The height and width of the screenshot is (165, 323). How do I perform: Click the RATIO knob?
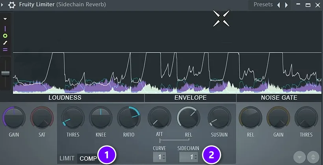(129, 118)
